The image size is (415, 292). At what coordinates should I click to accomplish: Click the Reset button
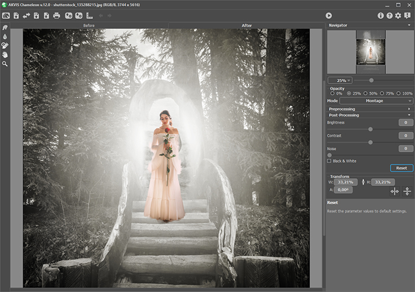click(x=401, y=168)
